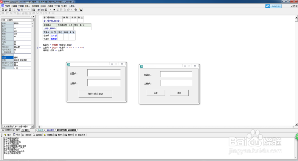
Task: Switch to the 属性 panel tab
Action: (25, 130)
